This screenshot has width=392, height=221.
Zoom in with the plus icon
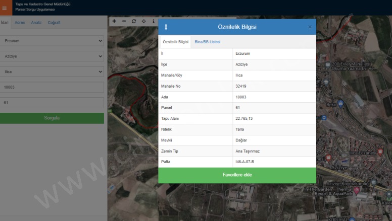(114, 21)
